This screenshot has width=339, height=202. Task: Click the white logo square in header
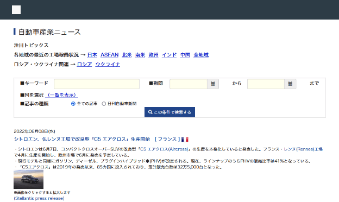[x=16, y=10]
